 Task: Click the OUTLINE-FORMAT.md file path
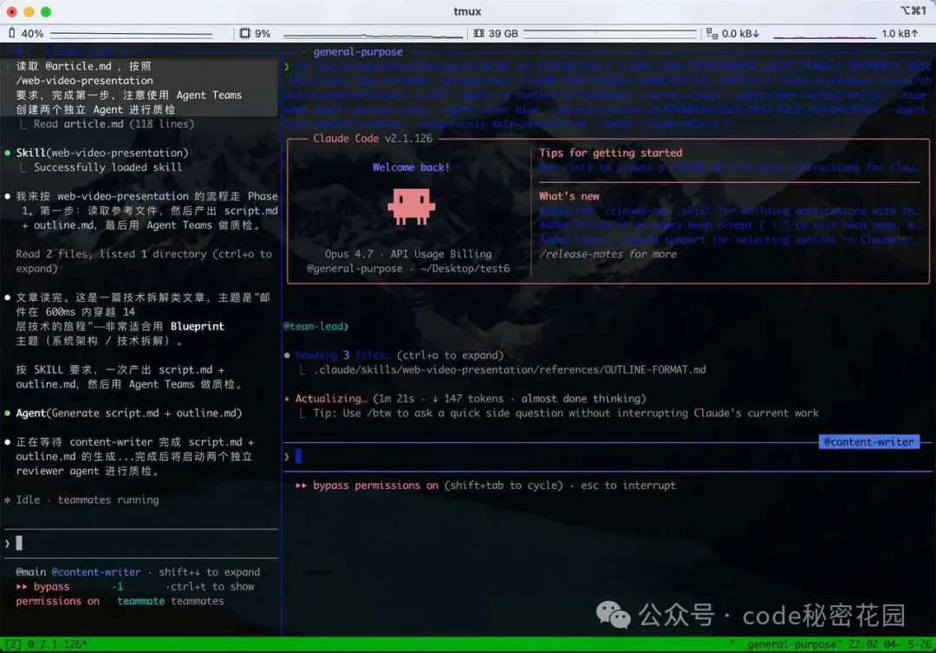[510, 369]
